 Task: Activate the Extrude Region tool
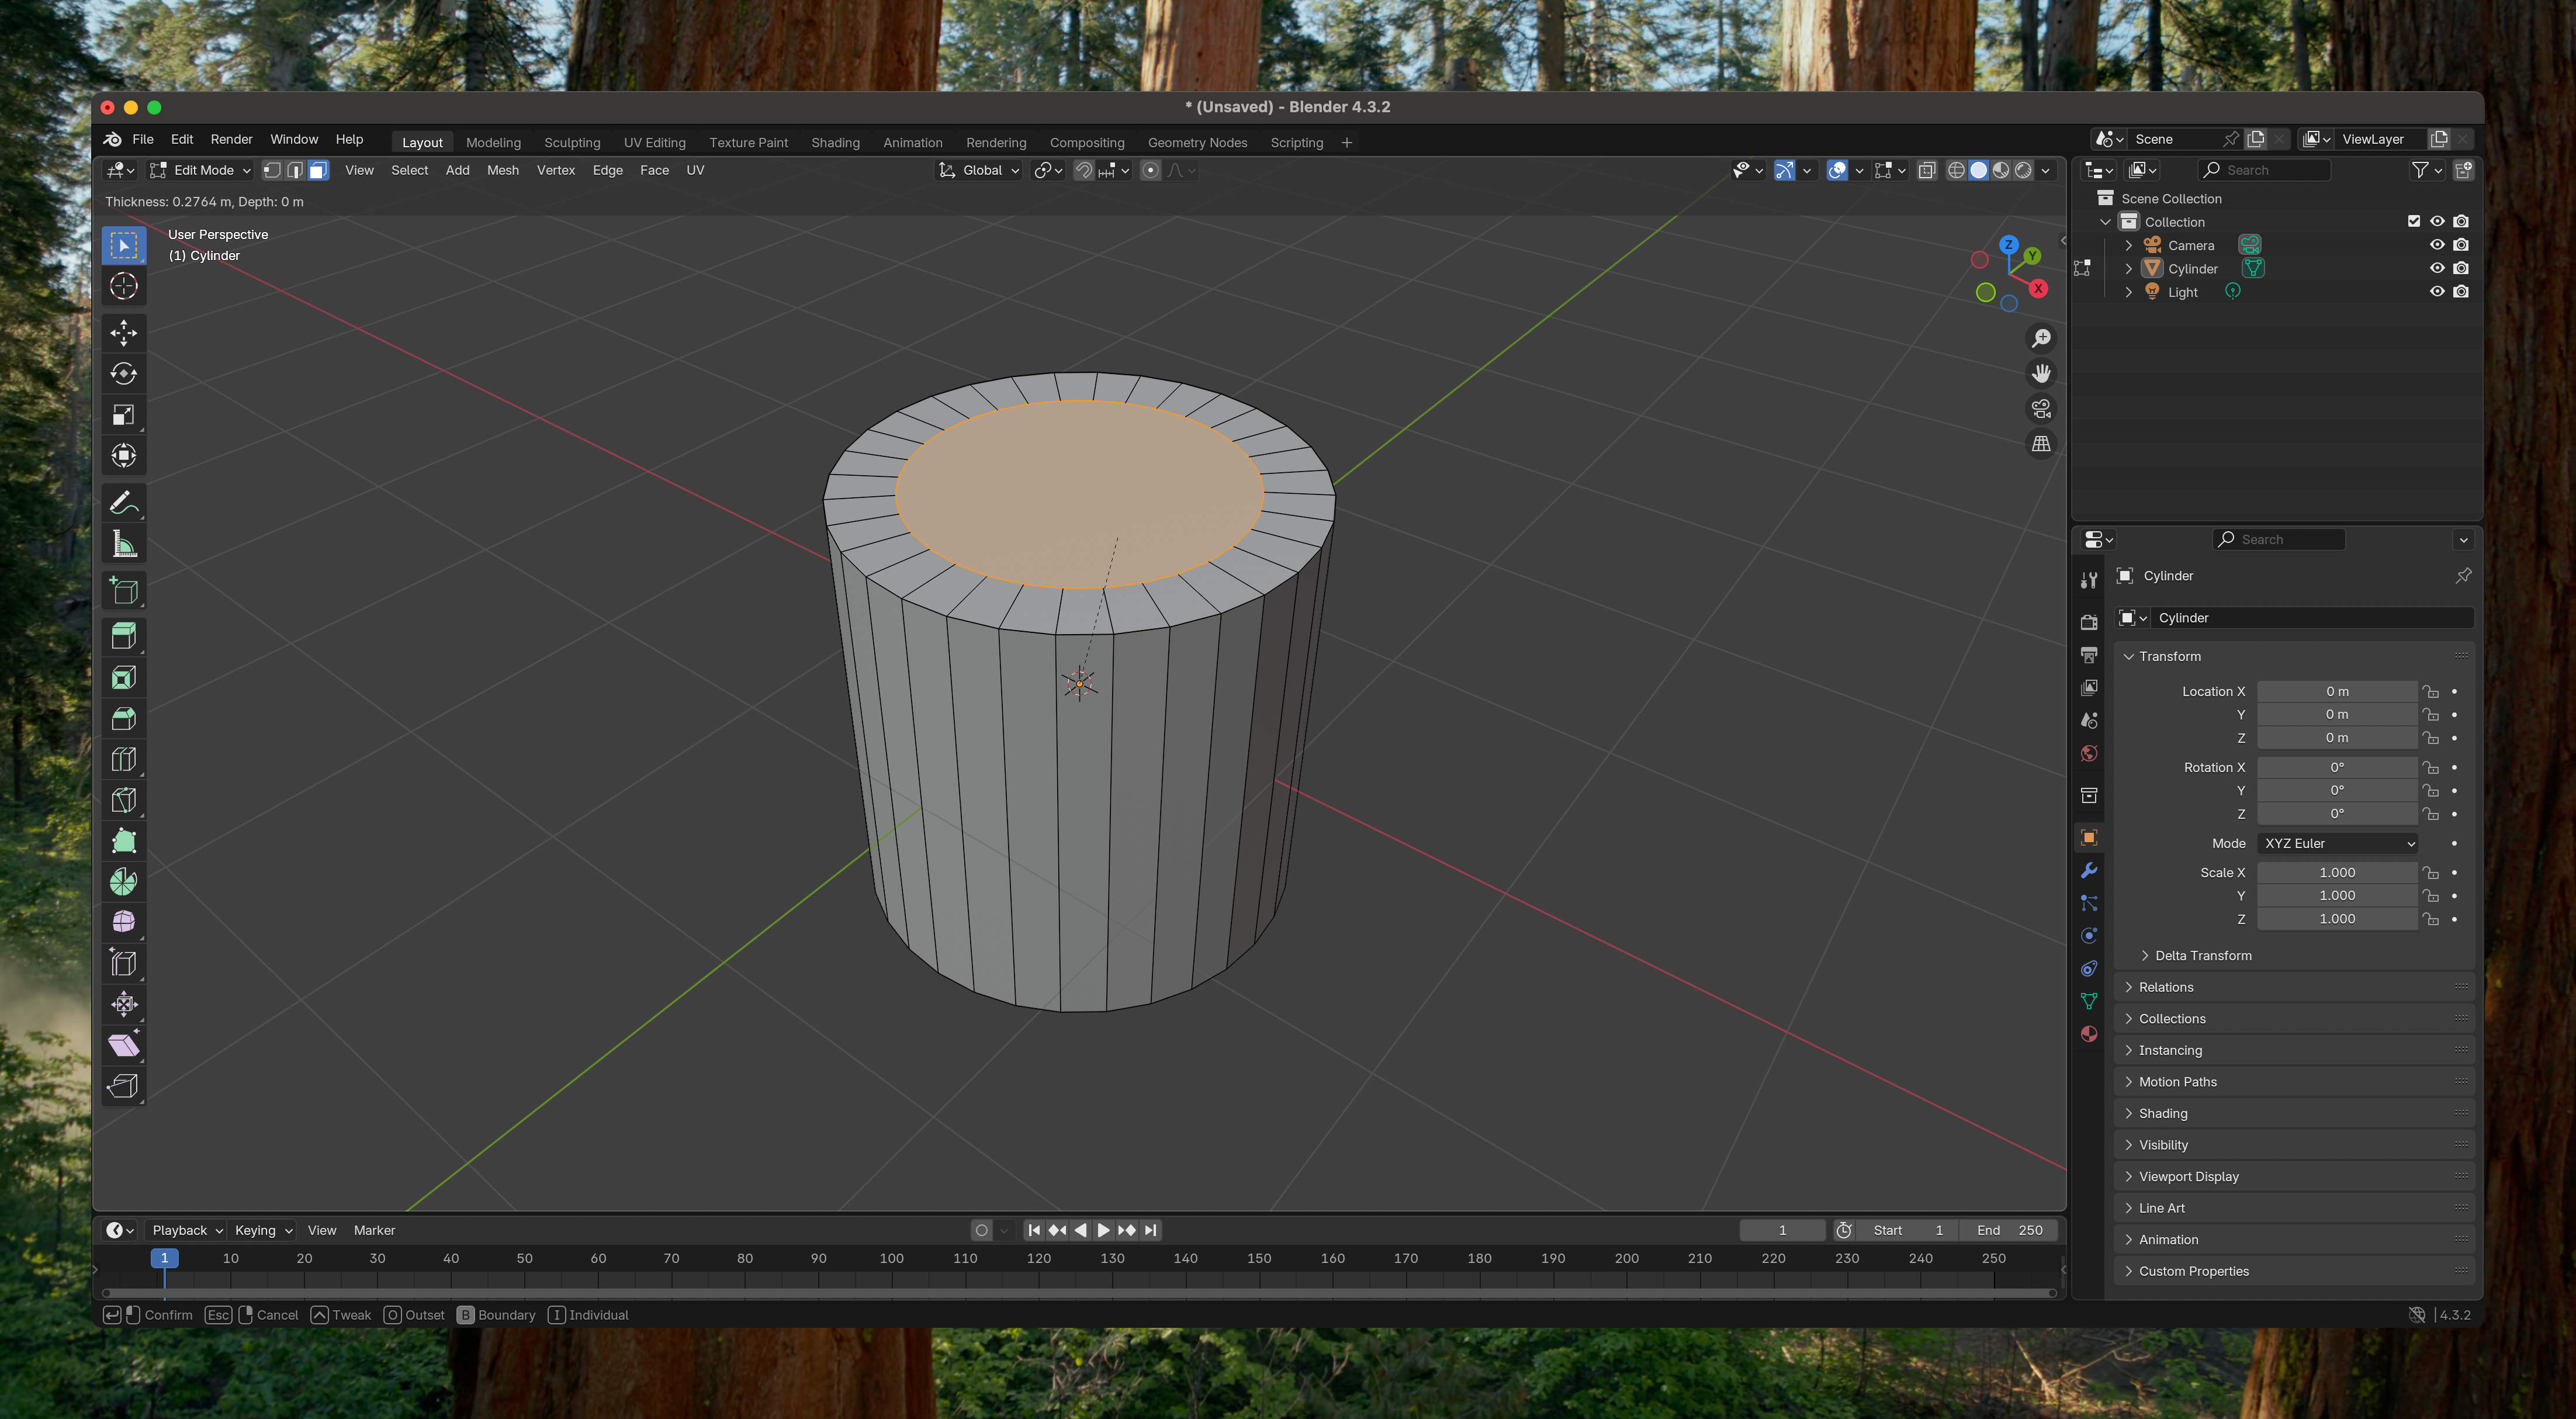click(x=123, y=637)
